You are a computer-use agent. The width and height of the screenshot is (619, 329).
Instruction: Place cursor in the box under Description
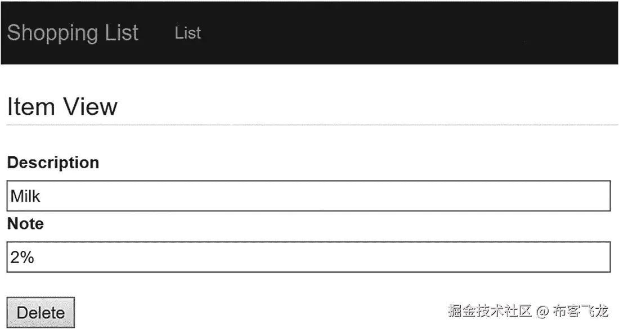308,196
